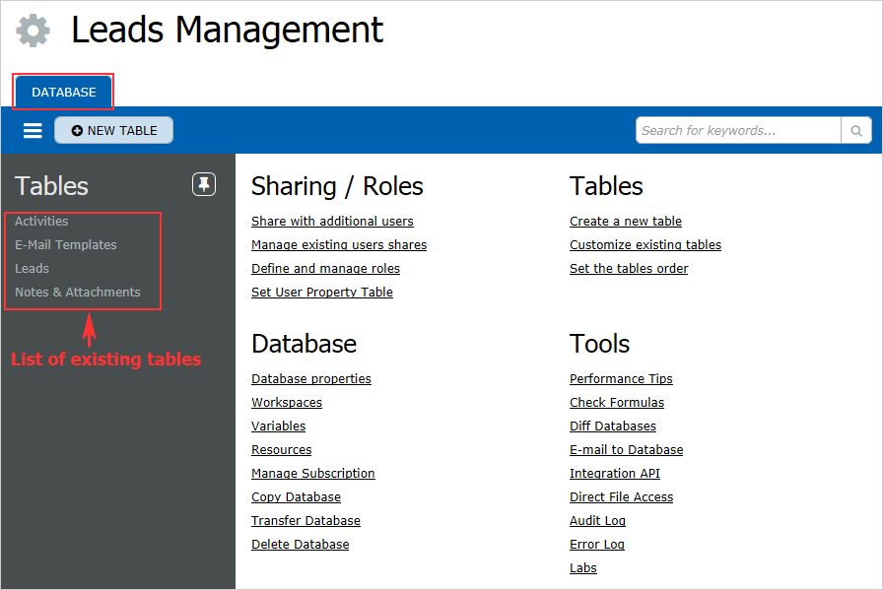Switch to the Database tab
Screen dimensions: 883x590
(x=64, y=92)
